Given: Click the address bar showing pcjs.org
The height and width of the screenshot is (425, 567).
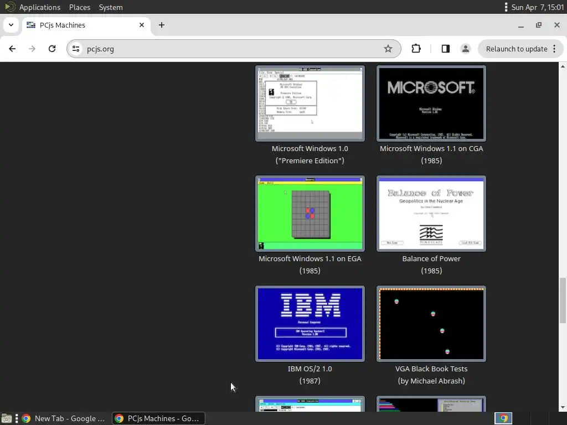Looking at the screenshot, I should [234, 49].
